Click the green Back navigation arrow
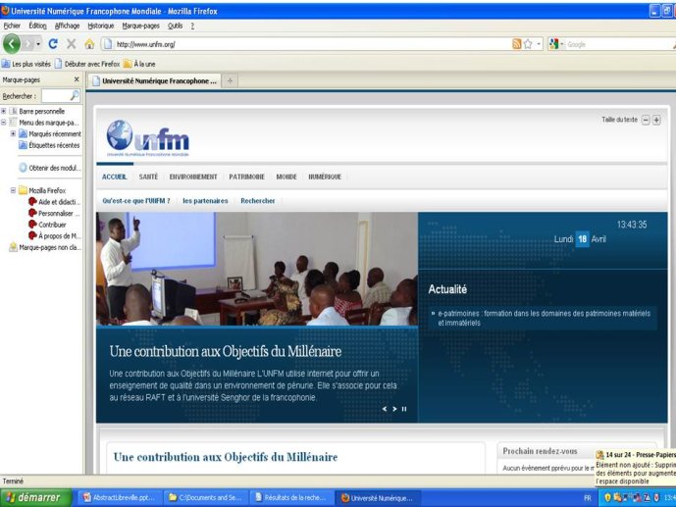The width and height of the screenshot is (676, 507). tap(12, 44)
